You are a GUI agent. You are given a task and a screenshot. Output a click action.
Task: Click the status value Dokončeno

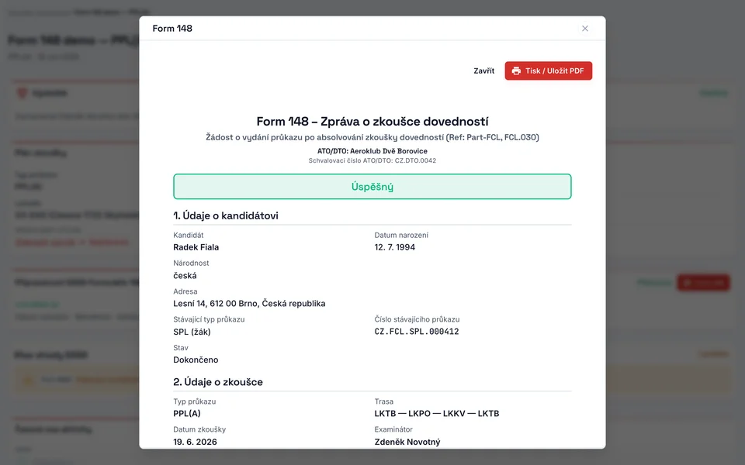tap(196, 360)
